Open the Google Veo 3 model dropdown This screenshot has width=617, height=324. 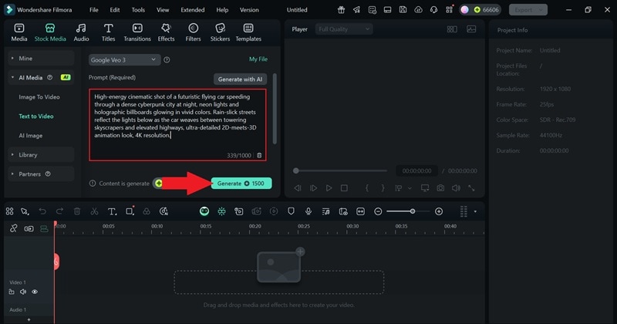[x=124, y=60]
